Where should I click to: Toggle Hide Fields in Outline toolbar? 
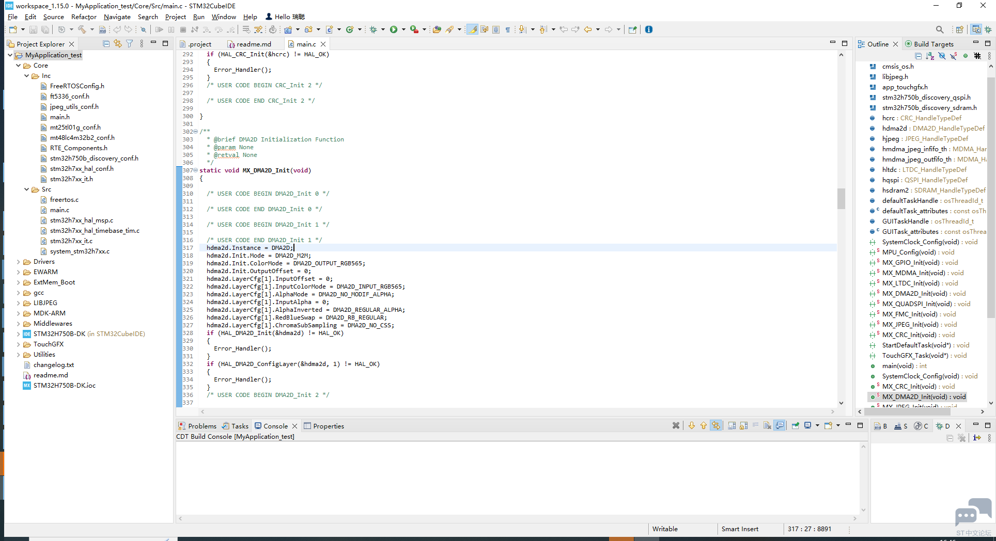942,56
